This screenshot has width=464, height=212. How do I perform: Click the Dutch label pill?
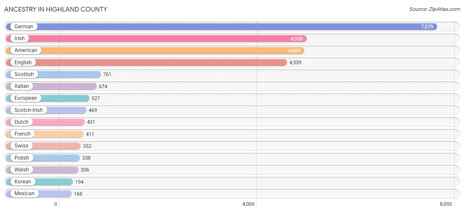point(21,122)
